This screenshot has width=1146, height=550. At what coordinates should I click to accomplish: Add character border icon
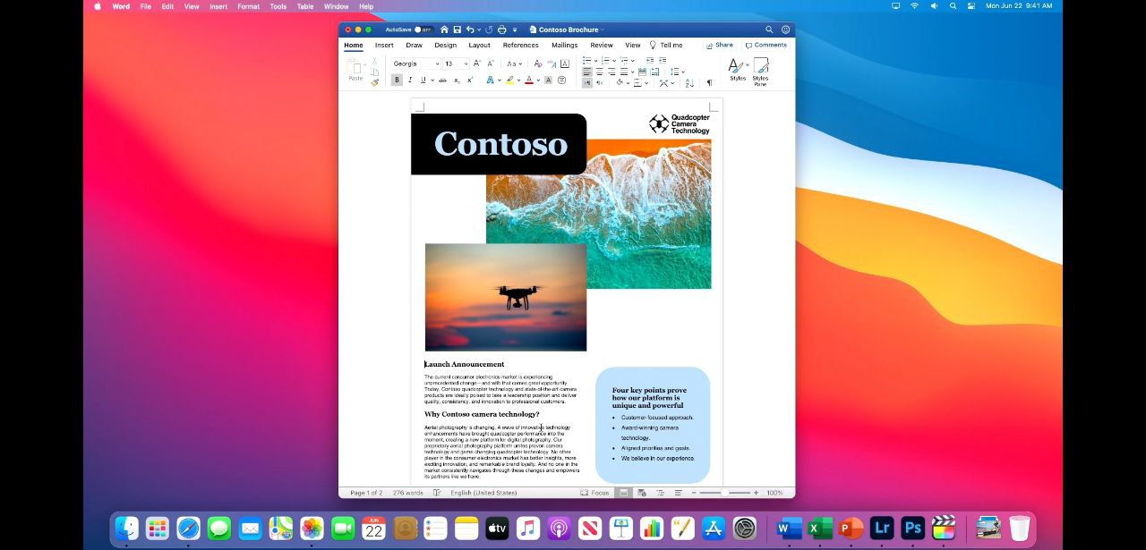point(564,63)
